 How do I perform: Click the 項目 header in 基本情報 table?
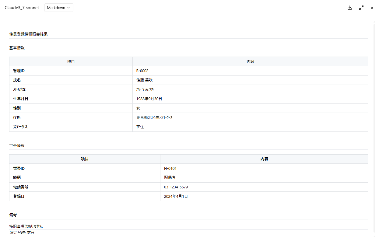pos(71,61)
